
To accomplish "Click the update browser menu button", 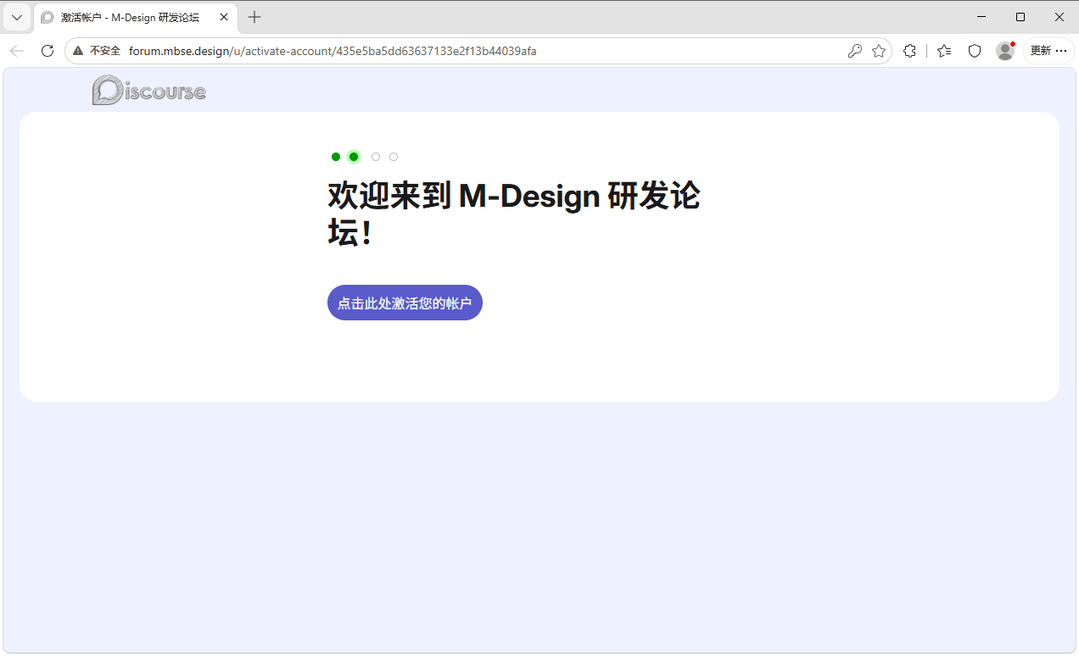I will pyautogui.click(x=1048, y=51).
